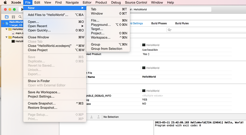Click the HelloWorld executable product icon

[x=13, y=41]
